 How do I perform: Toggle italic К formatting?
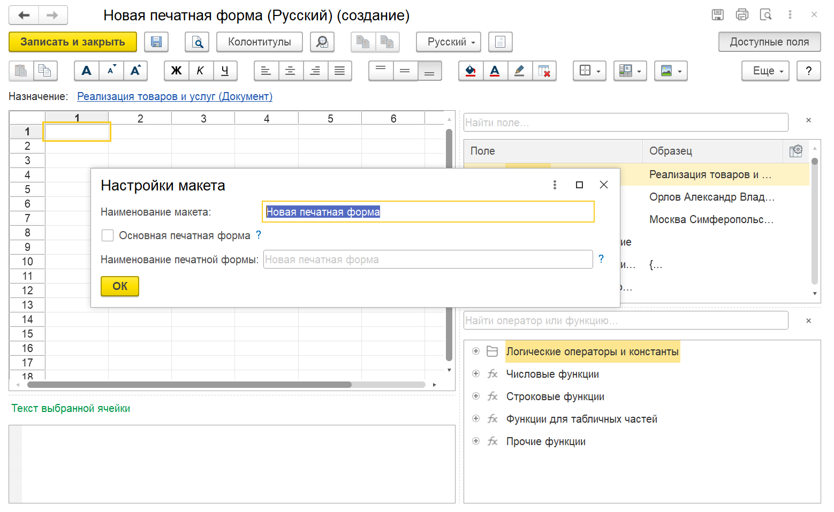(x=200, y=71)
